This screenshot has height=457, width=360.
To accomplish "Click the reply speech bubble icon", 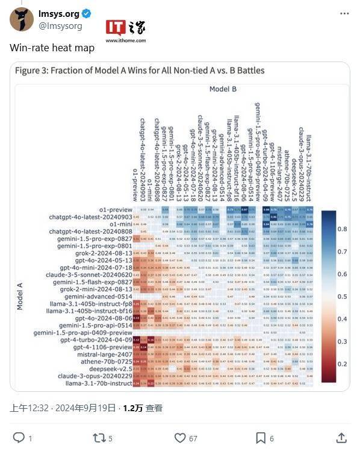I will (x=19, y=438).
